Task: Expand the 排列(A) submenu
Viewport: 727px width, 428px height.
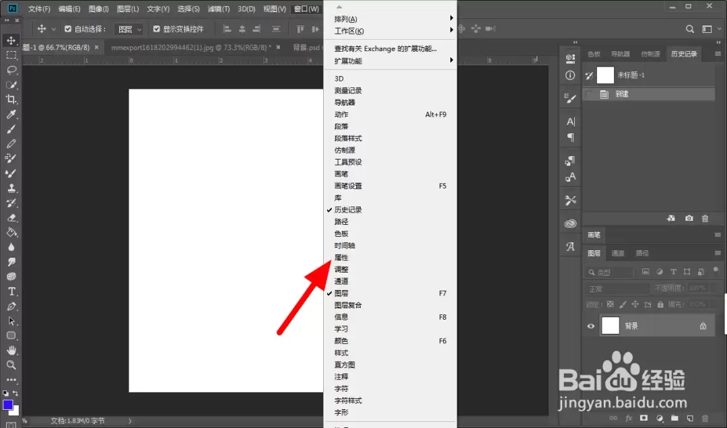Action: [x=390, y=19]
